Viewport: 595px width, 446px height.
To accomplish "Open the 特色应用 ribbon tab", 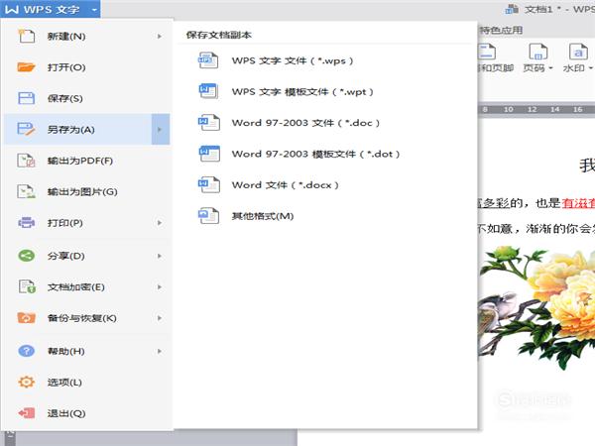I will click(x=501, y=31).
